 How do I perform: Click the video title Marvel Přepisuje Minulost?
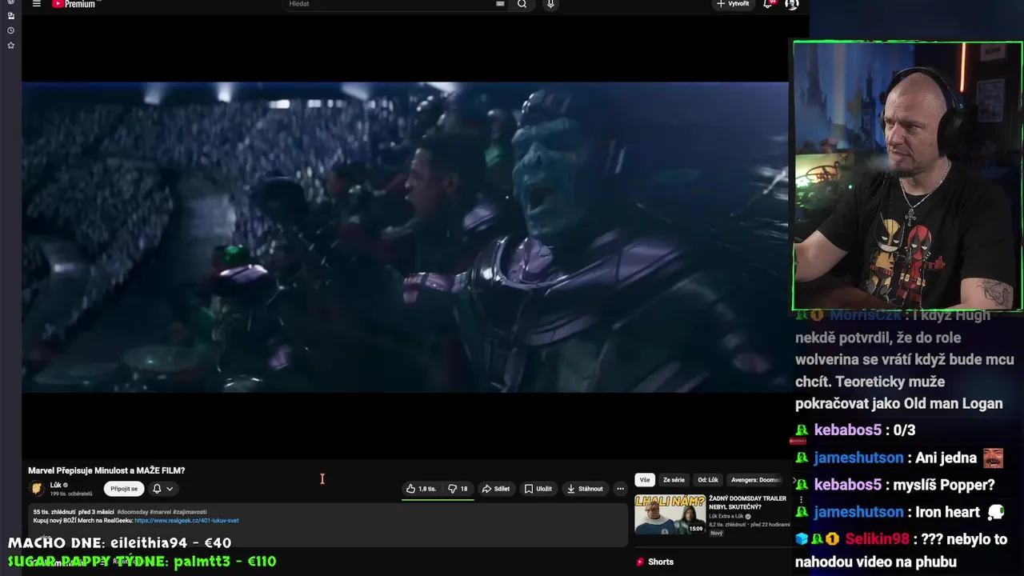[106, 470]
